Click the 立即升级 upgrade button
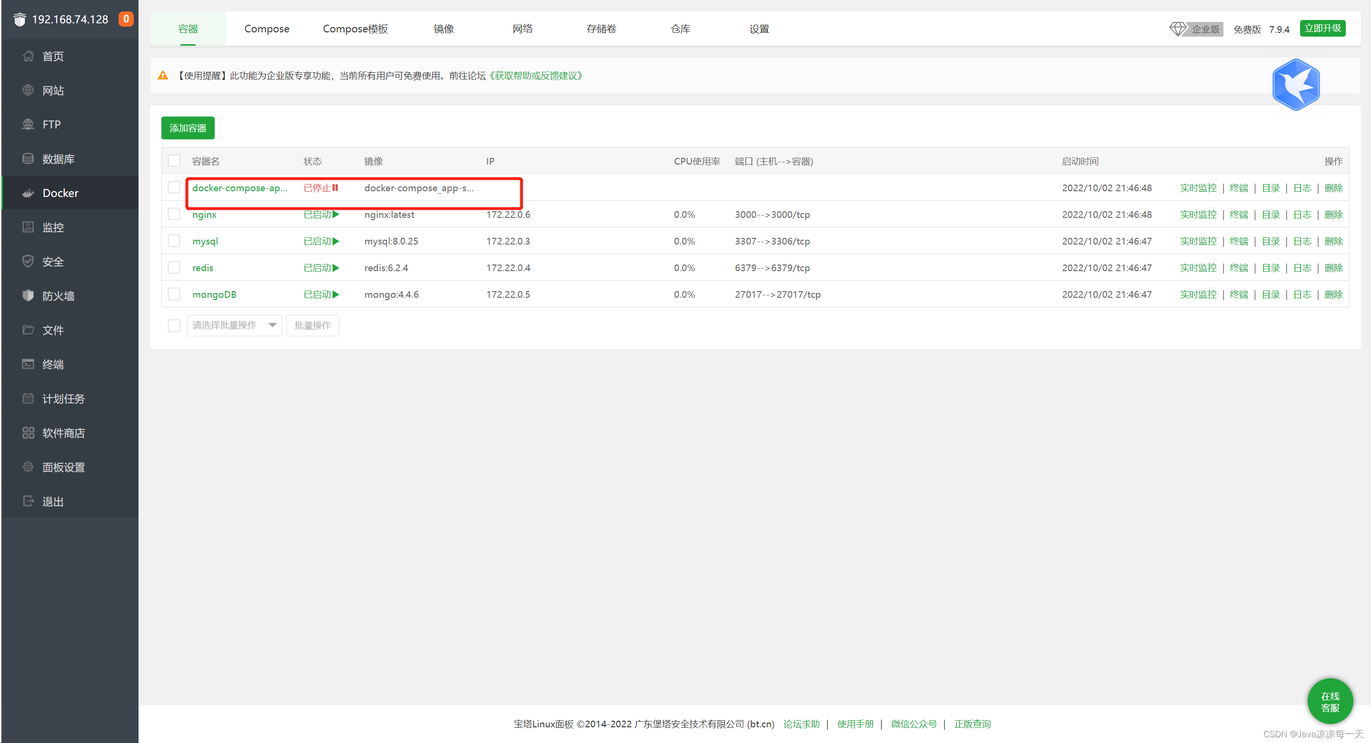Viewport: 1371px width, 743px height. coord(1323,28)
